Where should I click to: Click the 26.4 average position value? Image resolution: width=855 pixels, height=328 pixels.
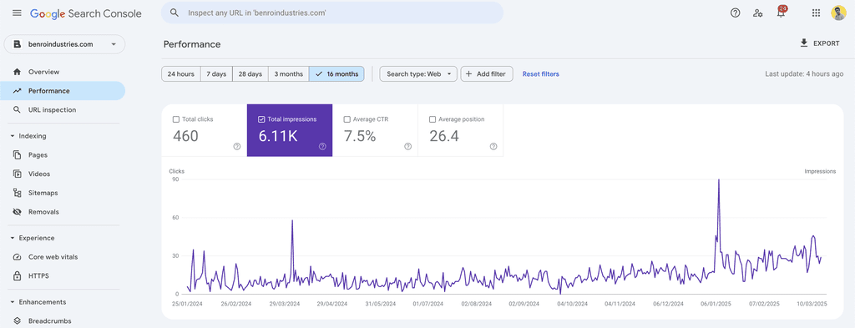[x=444, y=137]
